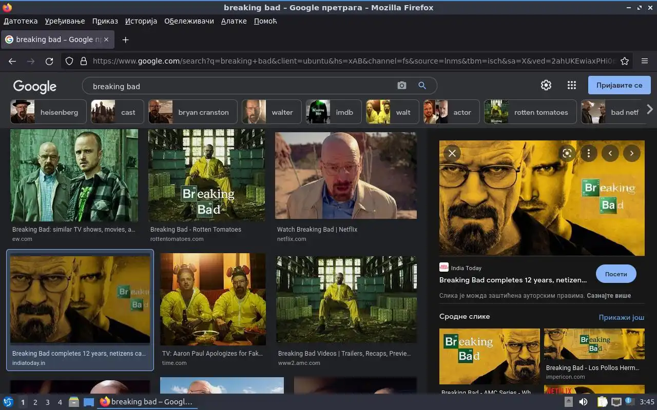Image resolution: width=657 pixels, height=410 pixels.
Task: Filter by the walter chip
Action: point(272,112)
